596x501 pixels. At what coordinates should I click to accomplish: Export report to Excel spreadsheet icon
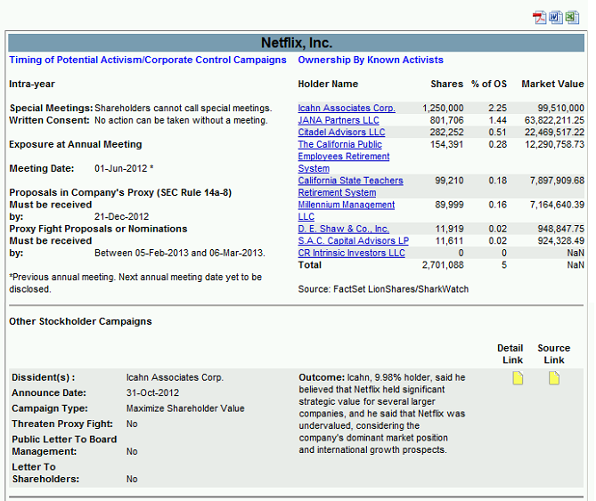click(x=572, y=18)
